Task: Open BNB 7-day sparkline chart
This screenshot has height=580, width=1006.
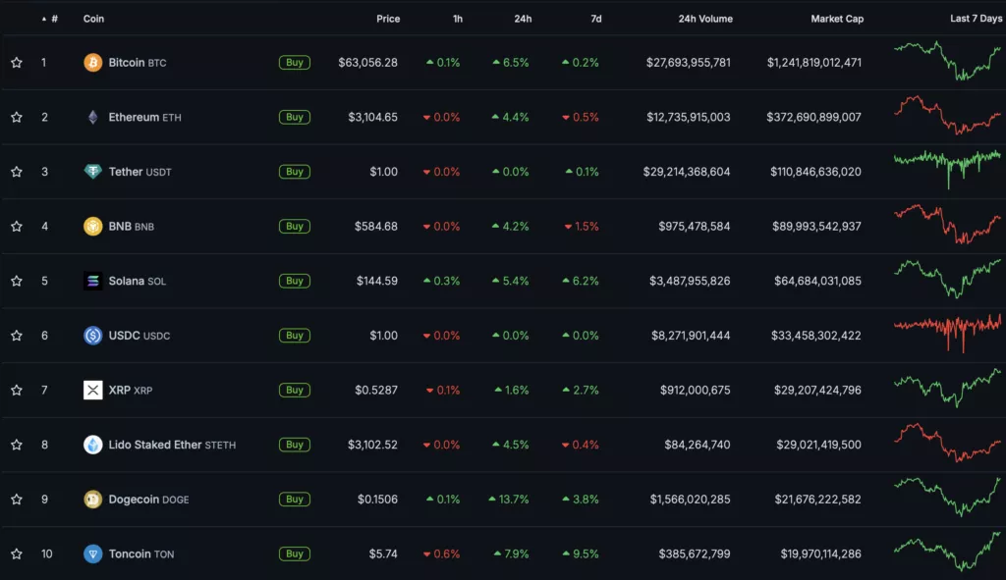Action: [947, 225]
